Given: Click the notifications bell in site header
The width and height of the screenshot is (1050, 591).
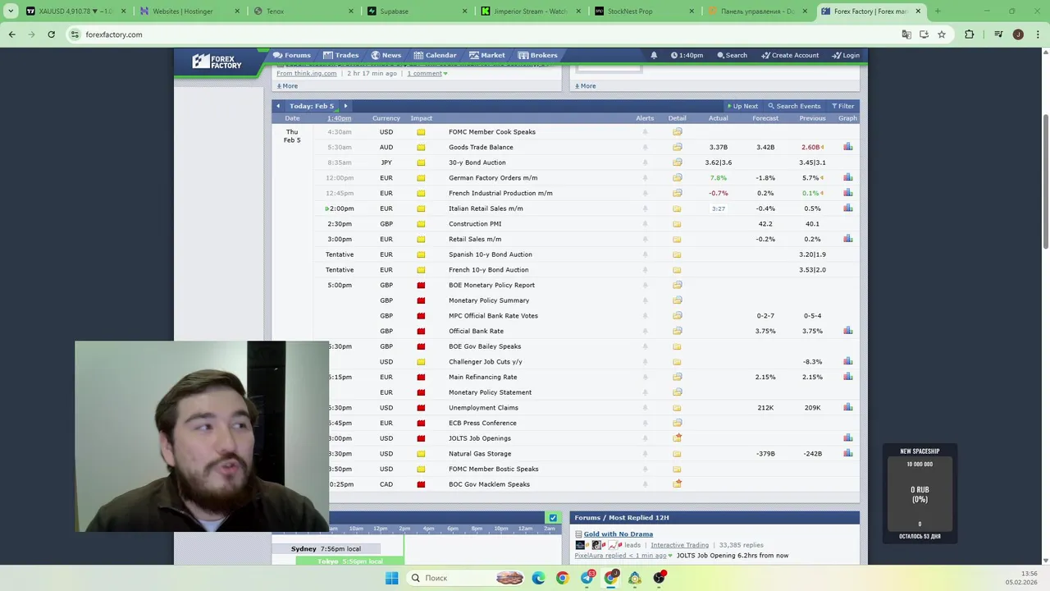Looking at the screenshot, I should pos(654,55).
